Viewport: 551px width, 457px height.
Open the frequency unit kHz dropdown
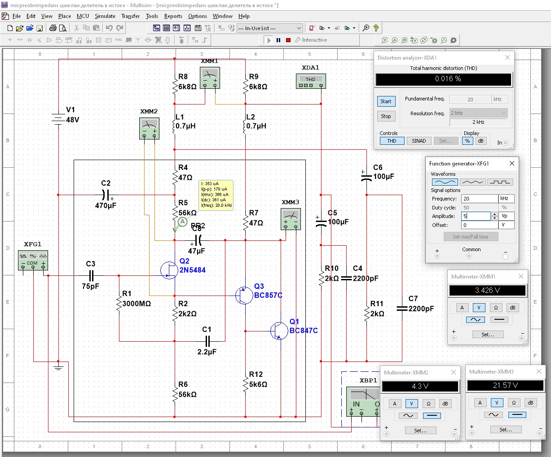[506, 199]
